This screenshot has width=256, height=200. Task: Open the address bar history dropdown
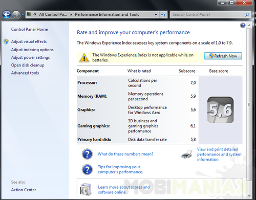156,15
